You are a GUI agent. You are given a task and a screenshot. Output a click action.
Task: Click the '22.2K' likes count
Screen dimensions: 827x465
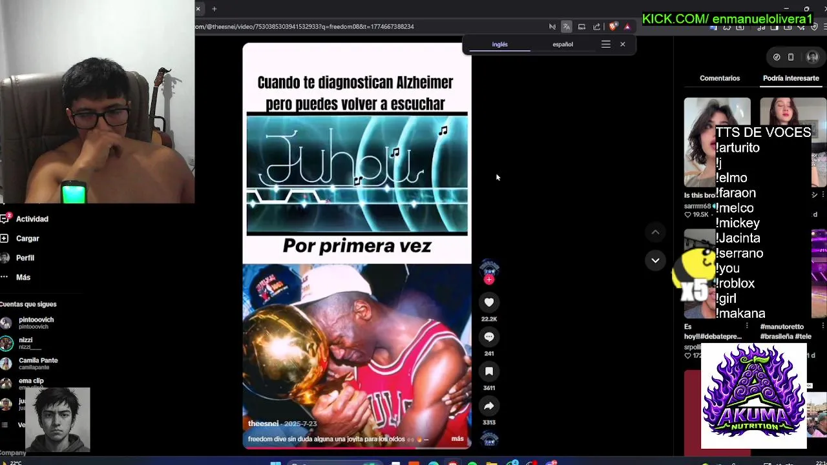point(489,319)
